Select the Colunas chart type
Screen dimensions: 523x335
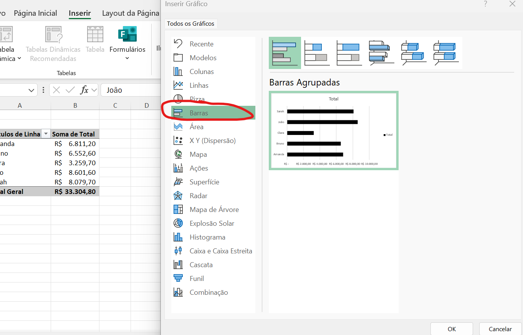click(213, 72)
